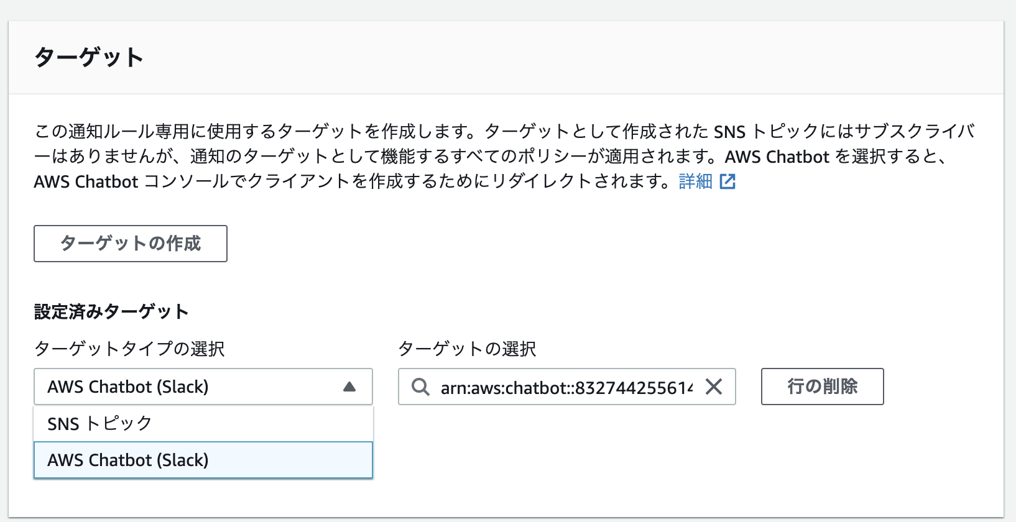
Task: Open the 詳細 link
Action: [x=695, y=181]
